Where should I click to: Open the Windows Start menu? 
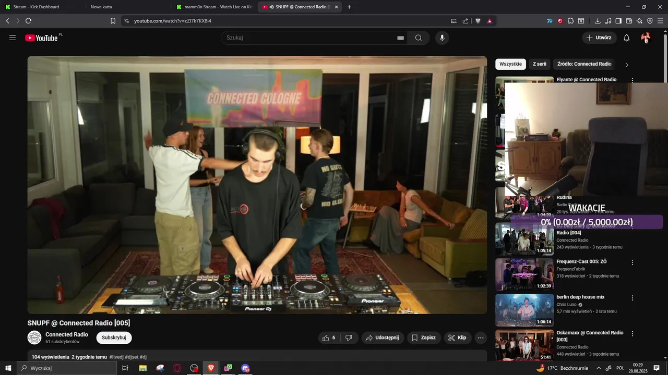[x=8, y=368]
